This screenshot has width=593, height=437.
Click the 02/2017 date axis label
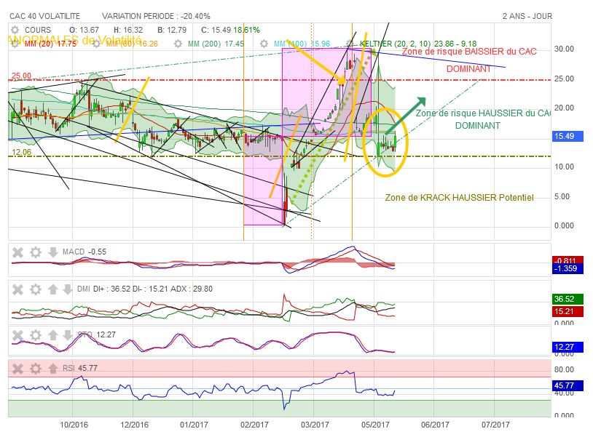click(x=254, y=425)
